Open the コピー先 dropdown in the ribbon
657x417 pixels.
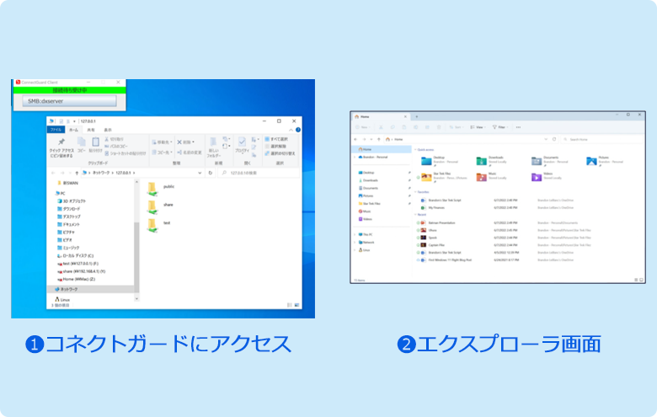pos(162,152)
